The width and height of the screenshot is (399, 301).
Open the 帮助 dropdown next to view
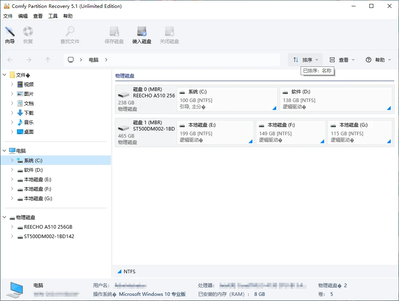point(377,60)
